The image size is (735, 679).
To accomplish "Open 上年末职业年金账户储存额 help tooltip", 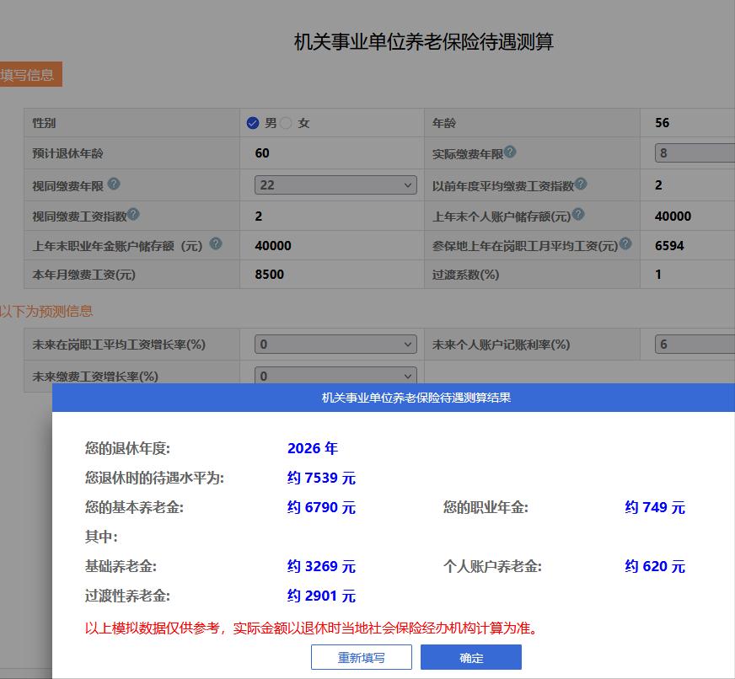I will click(215, 246).
